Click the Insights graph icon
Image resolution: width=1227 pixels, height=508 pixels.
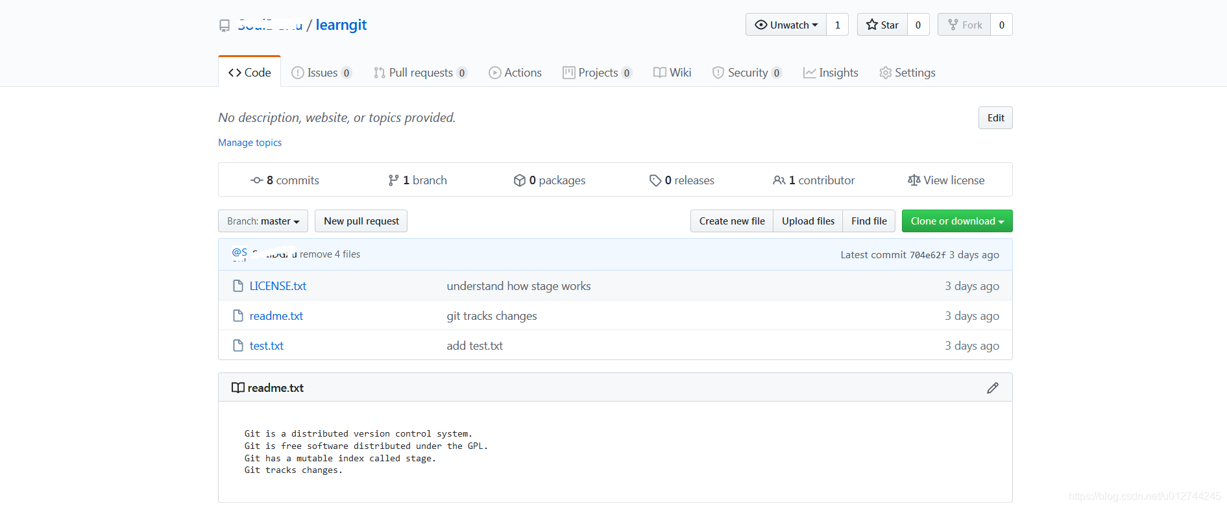pos(809,73)
